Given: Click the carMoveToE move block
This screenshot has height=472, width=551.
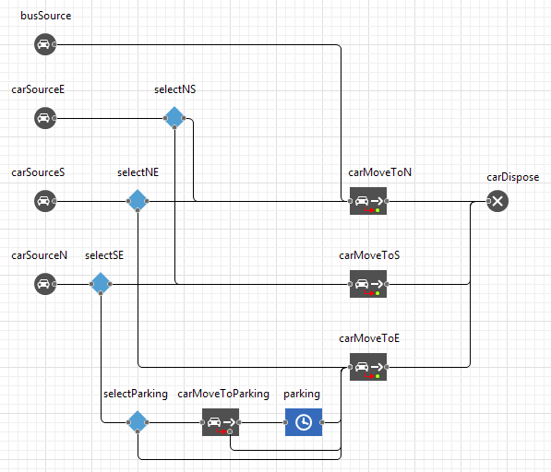Looking at the screenshot, I should [x=368, y=367].
